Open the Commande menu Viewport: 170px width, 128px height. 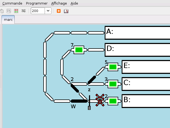(x=12, y=3)
